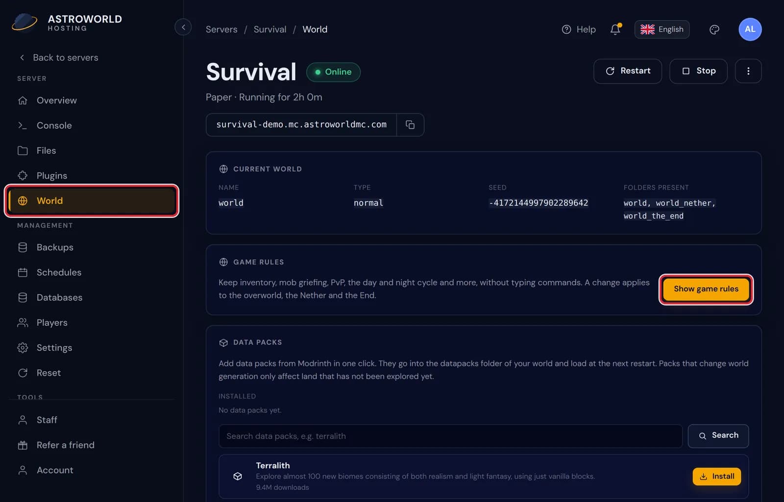Click the Terralith pack cube icon
This screenshot has width=784, height=502.
pyautogui.click(x=238, y=476)
